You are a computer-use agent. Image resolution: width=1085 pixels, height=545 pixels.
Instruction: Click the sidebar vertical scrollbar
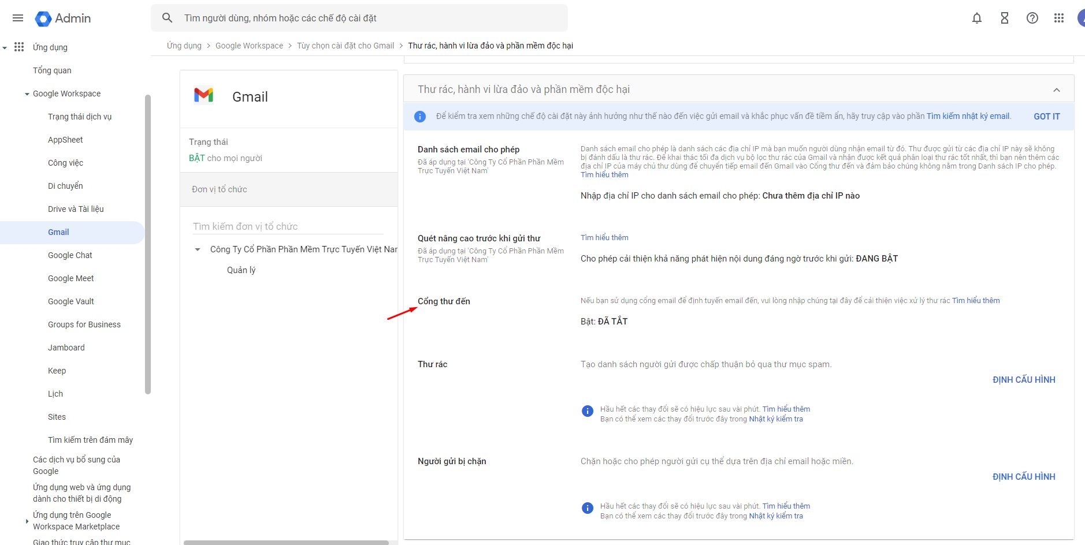click(148, 244)
